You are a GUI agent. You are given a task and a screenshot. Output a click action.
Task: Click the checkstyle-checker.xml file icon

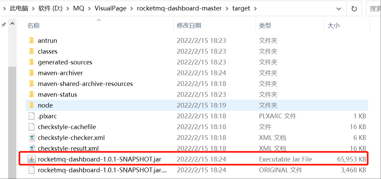pos(32,138)
